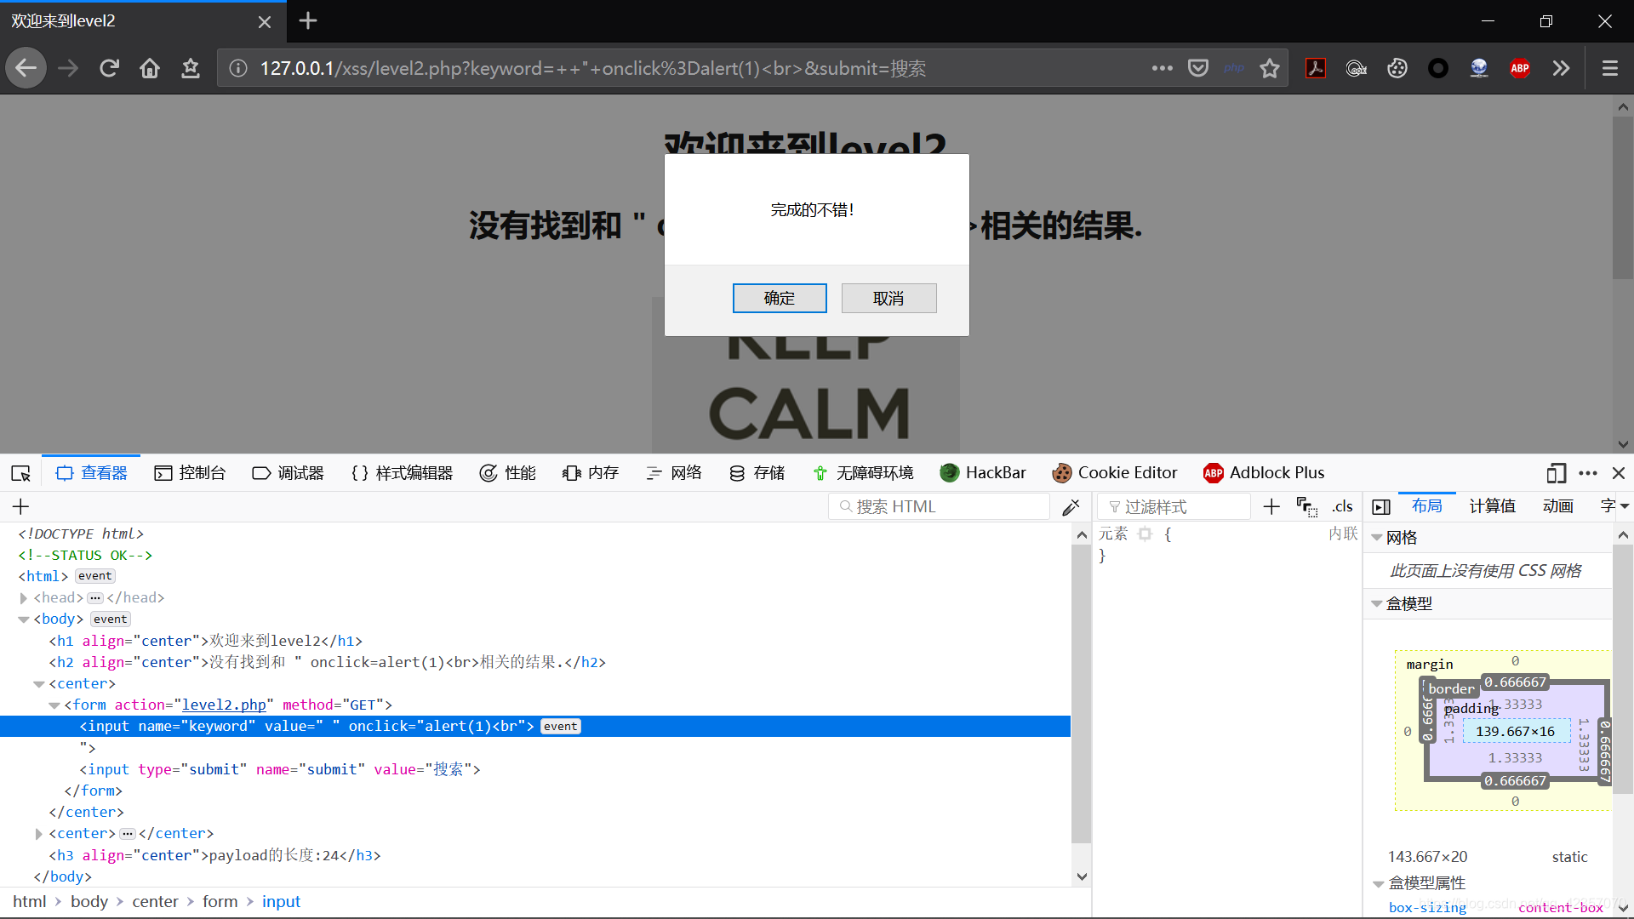Pick an element with the eyedropper
Viewport: 1634px width, 919px height.
click(1071, 507)
